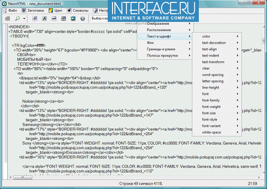Open the Фон submenu
Viewport: 267px width, 189px height.
(x=164, y=43)
